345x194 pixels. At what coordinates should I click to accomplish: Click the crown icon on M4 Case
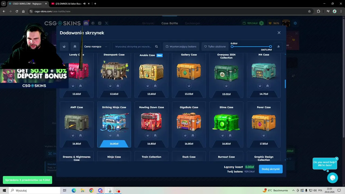coord(260,86)
